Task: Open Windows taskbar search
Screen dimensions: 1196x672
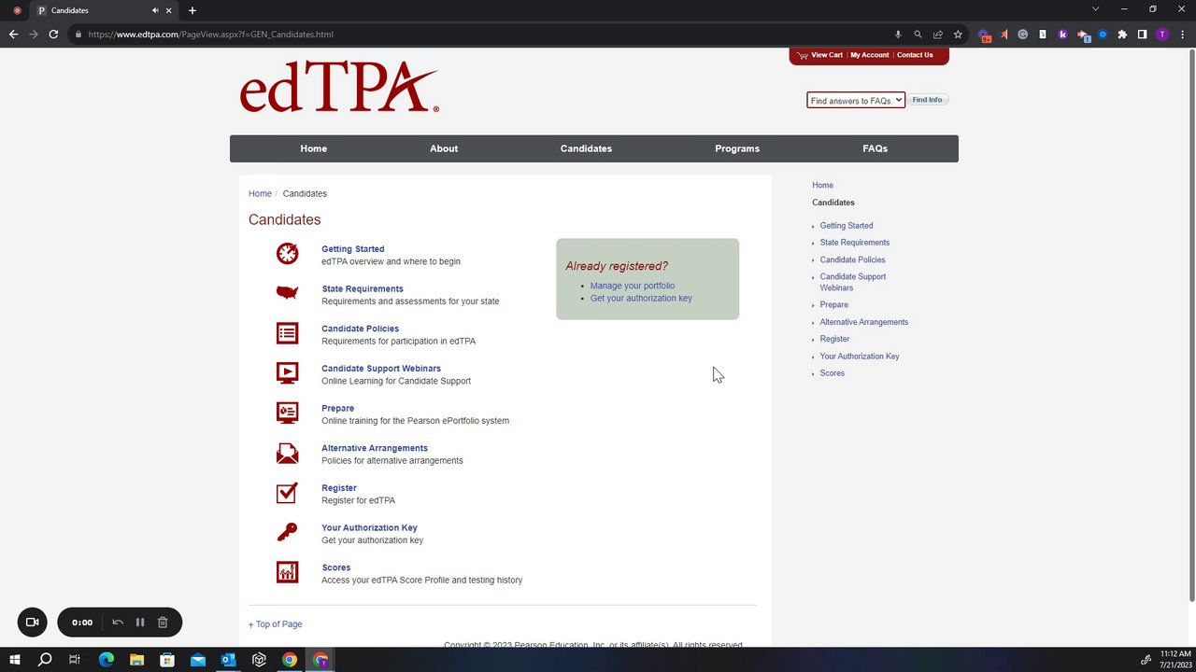Action: [45, 660]
